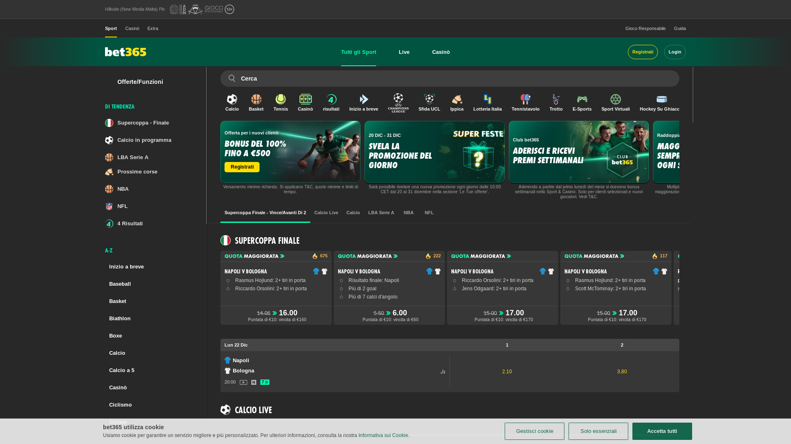Open Gestisci cookie settings
This screenshot has width=791, height=444.
[x=534, y=431]
